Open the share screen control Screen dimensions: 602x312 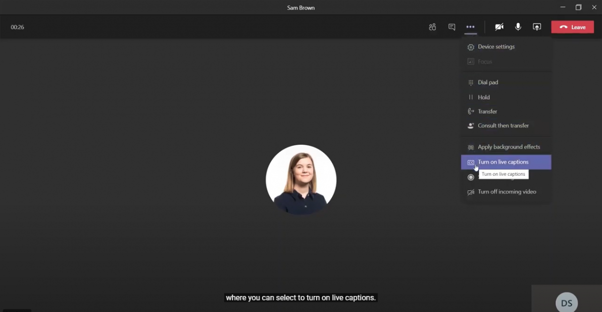(x=536, y=27)
